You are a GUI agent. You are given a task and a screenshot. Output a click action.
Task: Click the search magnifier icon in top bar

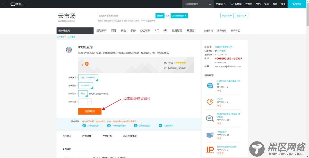[210, 4]
